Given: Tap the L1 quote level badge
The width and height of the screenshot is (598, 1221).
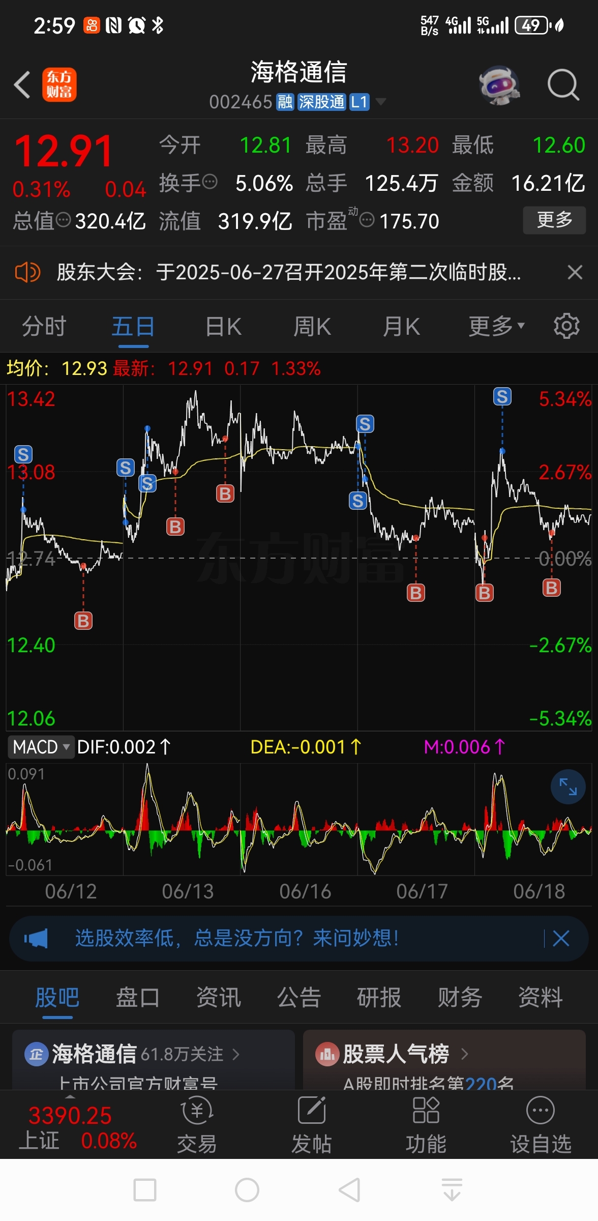Looking at the screenshot, I should 359,102.
